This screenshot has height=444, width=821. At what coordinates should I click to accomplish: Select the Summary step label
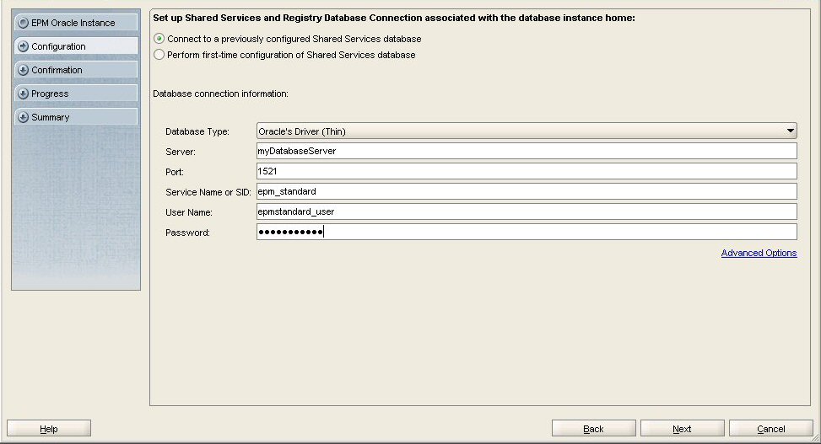[51, 117]
